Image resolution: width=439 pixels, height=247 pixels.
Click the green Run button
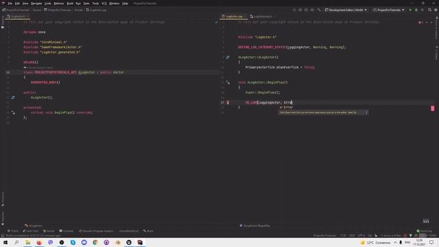(x=410, y=10)
